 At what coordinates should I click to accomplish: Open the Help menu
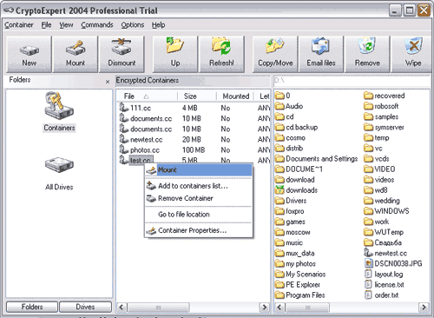click(x=158, y=25)
